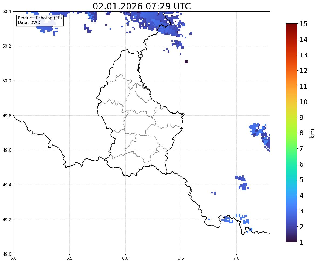Click the colorbar tick label 8

coord(302,133)
